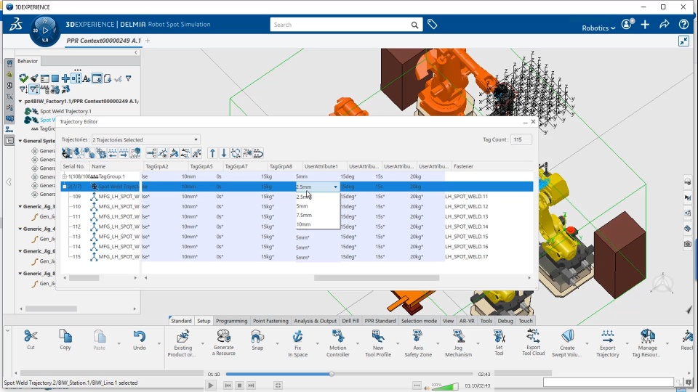Screen dimensions: 698x392
Task: Choose 7.5mm from the dropdown list
Action: click(318, 215)
